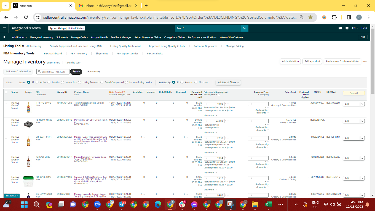Open Chrome's three-dot menu

pyautogui.click(x=369, y=17)
